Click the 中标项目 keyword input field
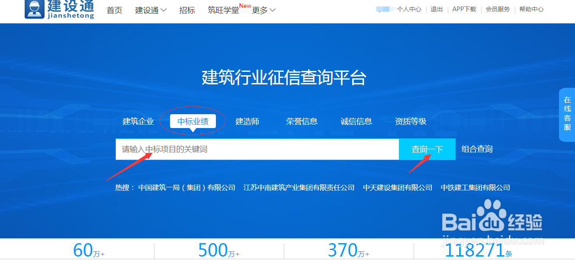 (x=257, y=149)
